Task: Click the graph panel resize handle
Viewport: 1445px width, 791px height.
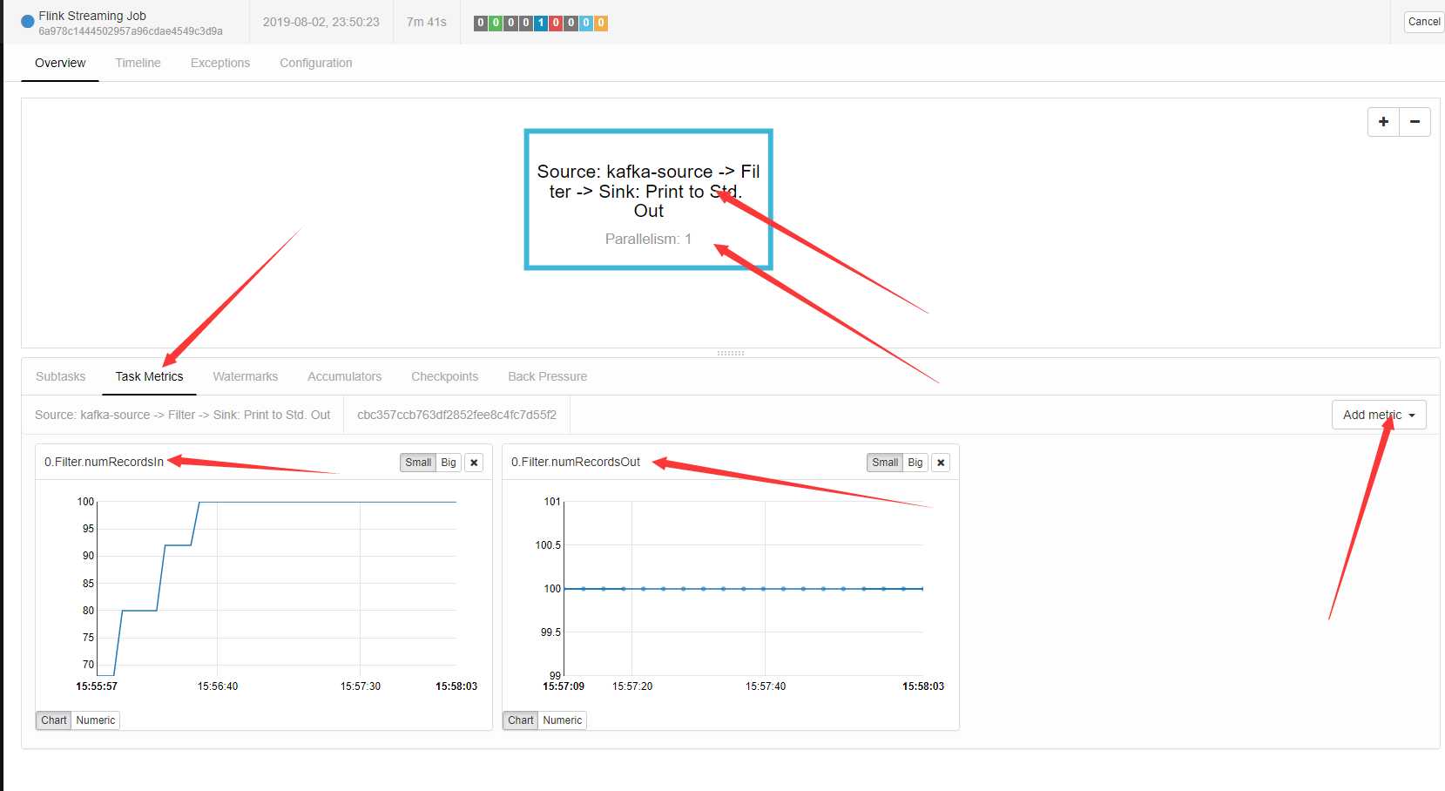Action: tap(730, 353)
